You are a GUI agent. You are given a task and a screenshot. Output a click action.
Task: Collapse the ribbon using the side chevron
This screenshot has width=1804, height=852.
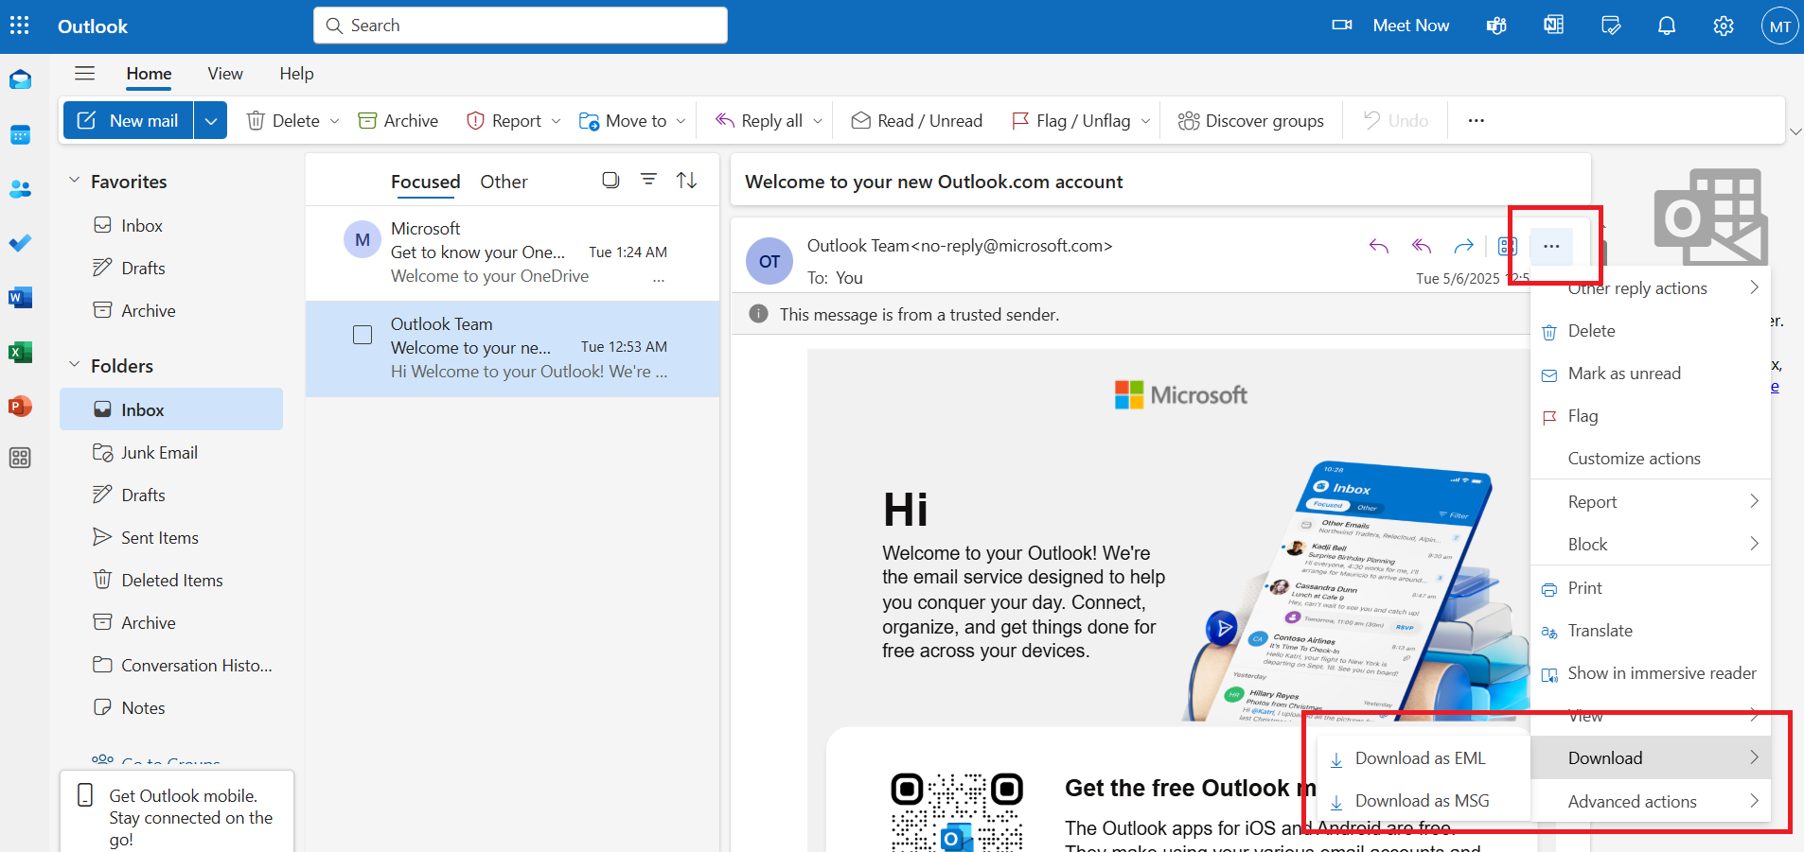tap(1795, 131)
